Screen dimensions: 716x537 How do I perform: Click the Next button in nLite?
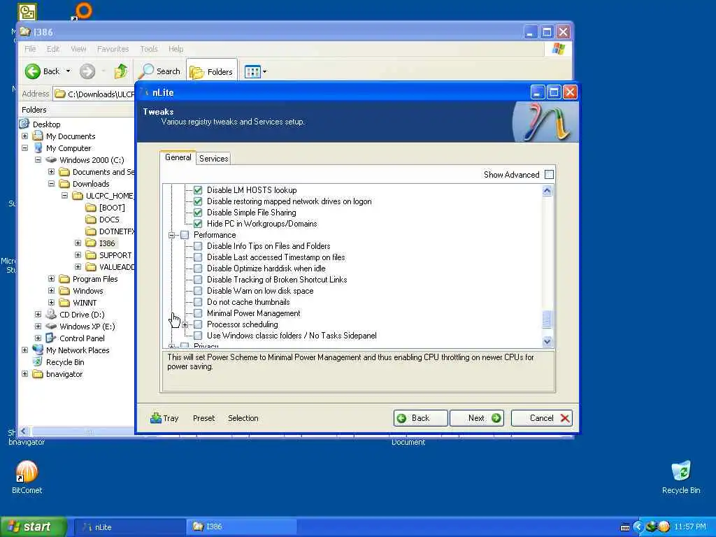(x=477, y=418)
